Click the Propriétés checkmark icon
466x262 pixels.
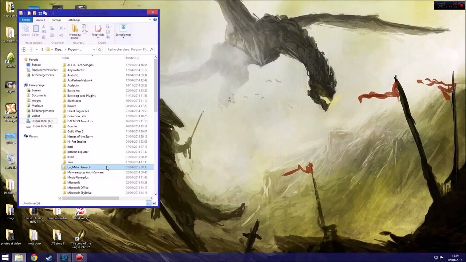click(x=98, y=28)
